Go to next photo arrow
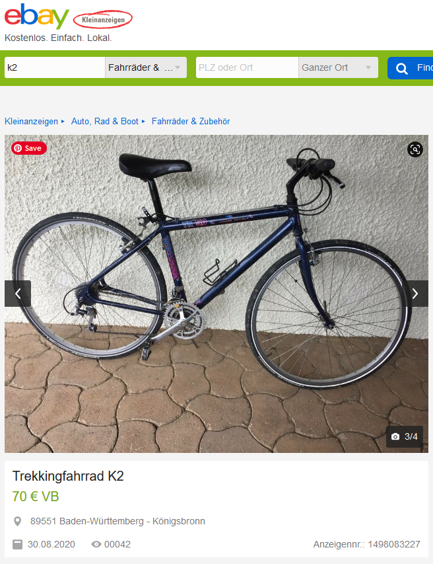433x564 pixels. click(x=415, y=294)
